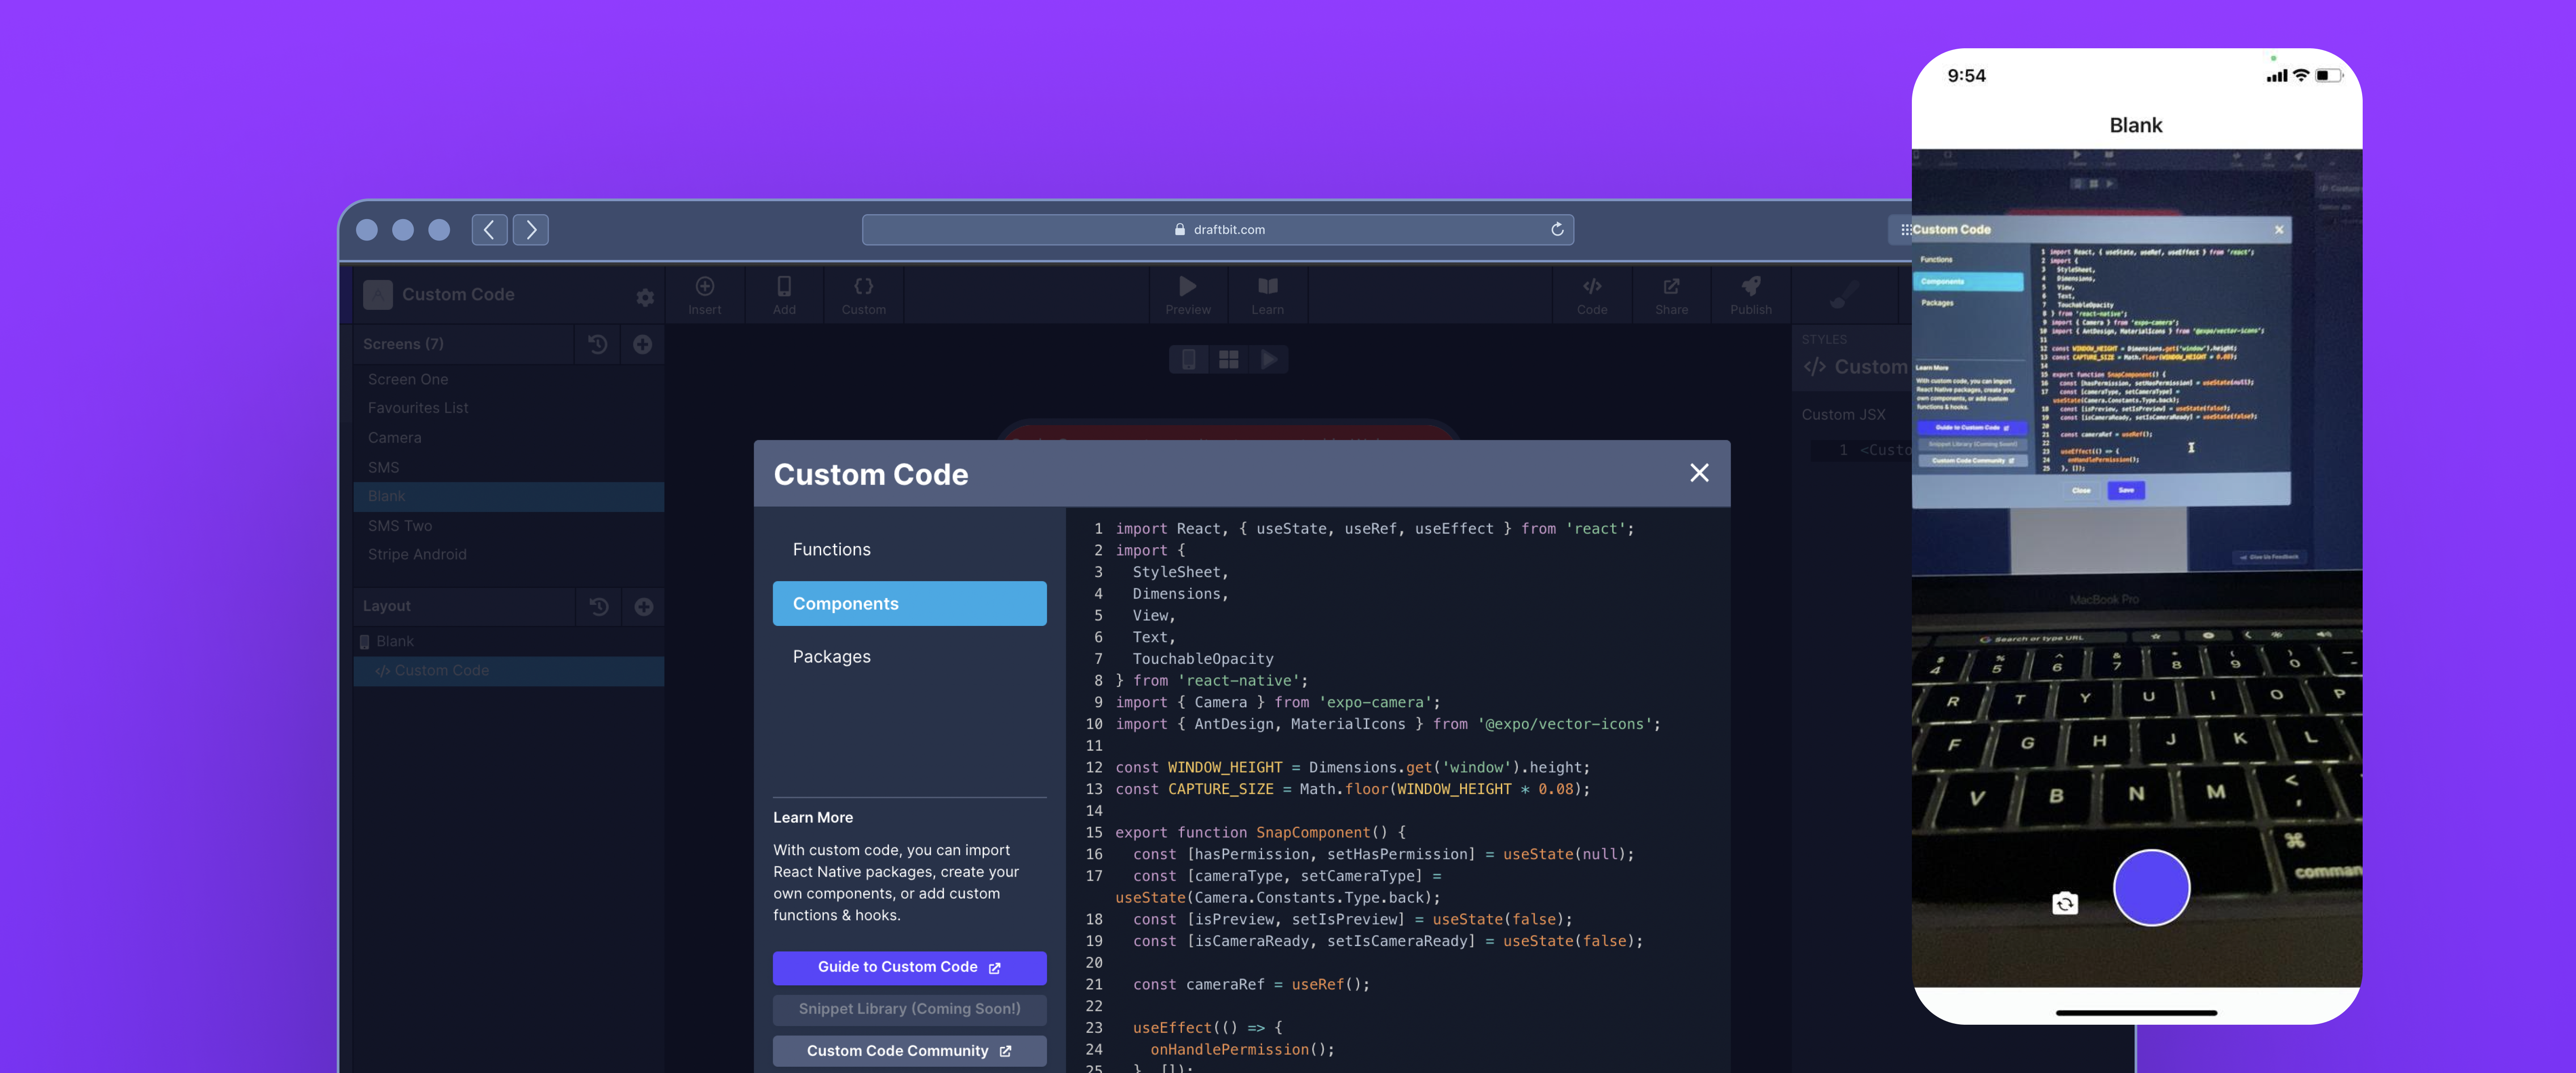
Task: Click the Layout panel header
Action: (464, 606)
